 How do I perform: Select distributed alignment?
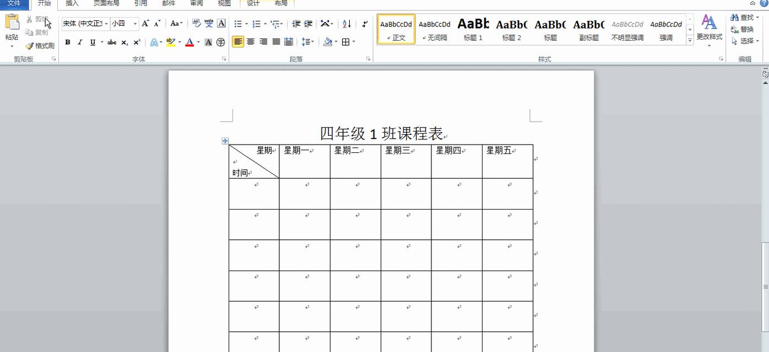click(289, 42)
